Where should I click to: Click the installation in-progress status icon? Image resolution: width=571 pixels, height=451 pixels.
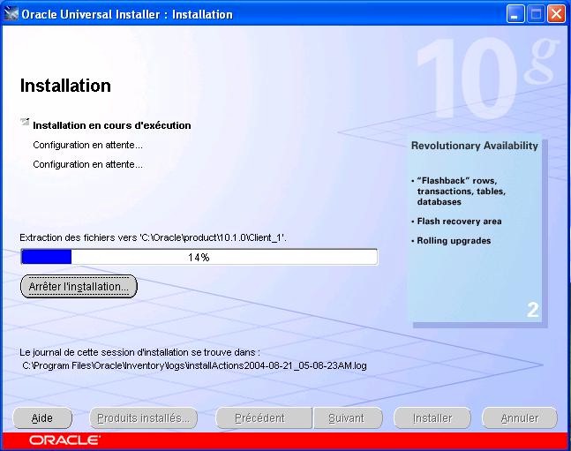25,124
